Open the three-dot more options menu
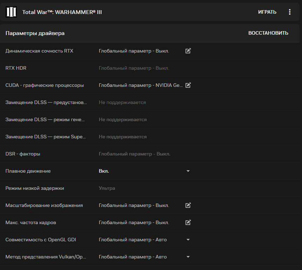 click(290, 12)
